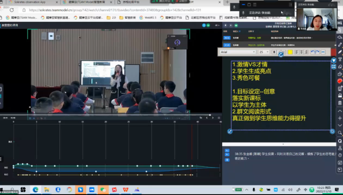Toggle the playback speed 1x control
343x195 pixels.
tap(200, 118)
